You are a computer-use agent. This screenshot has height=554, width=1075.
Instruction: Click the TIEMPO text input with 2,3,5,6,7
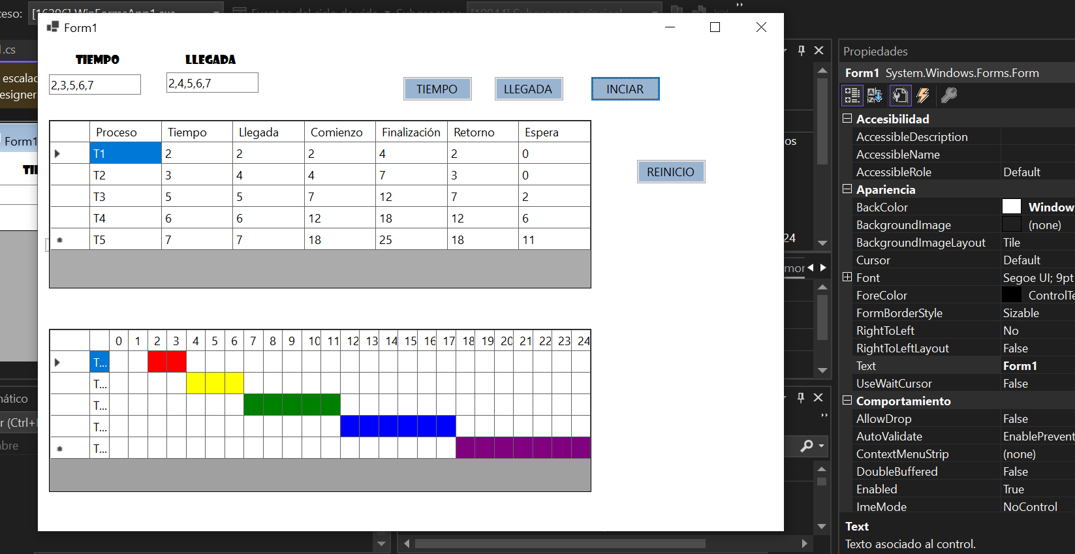pos(95,85)
